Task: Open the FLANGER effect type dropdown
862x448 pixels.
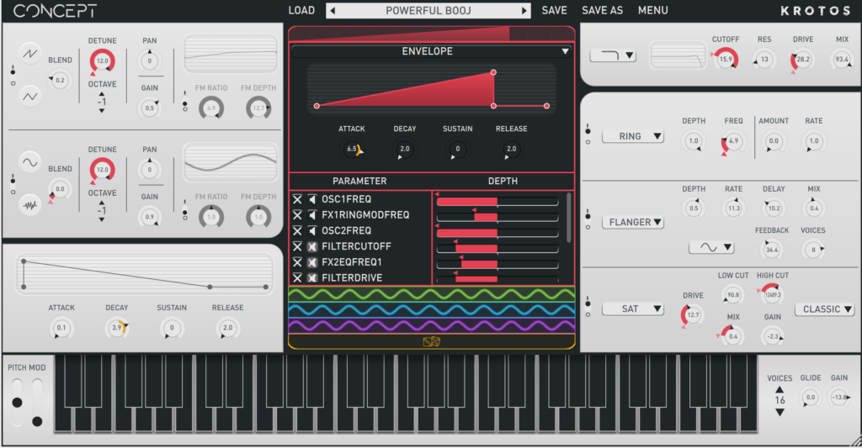Action: click(633, 223)
